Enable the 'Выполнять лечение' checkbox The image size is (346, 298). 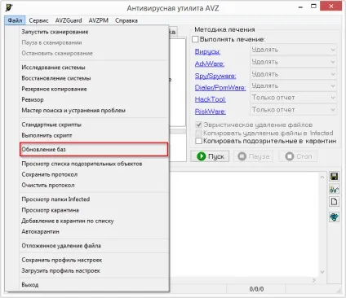coord(195,39)
